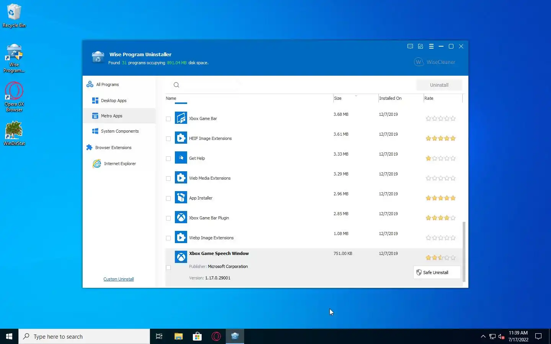Open File Explorer from the taskbar
Image resolution: width=551 pixels, height=344 pixels.
pos(178,336)
